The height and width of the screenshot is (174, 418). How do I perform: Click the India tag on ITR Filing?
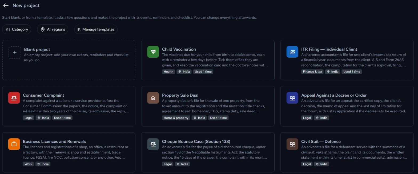point(332,72)
